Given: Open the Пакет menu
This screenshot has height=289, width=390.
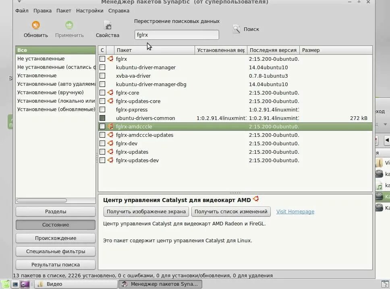Looking at the screenshot, I should point(64,11).
